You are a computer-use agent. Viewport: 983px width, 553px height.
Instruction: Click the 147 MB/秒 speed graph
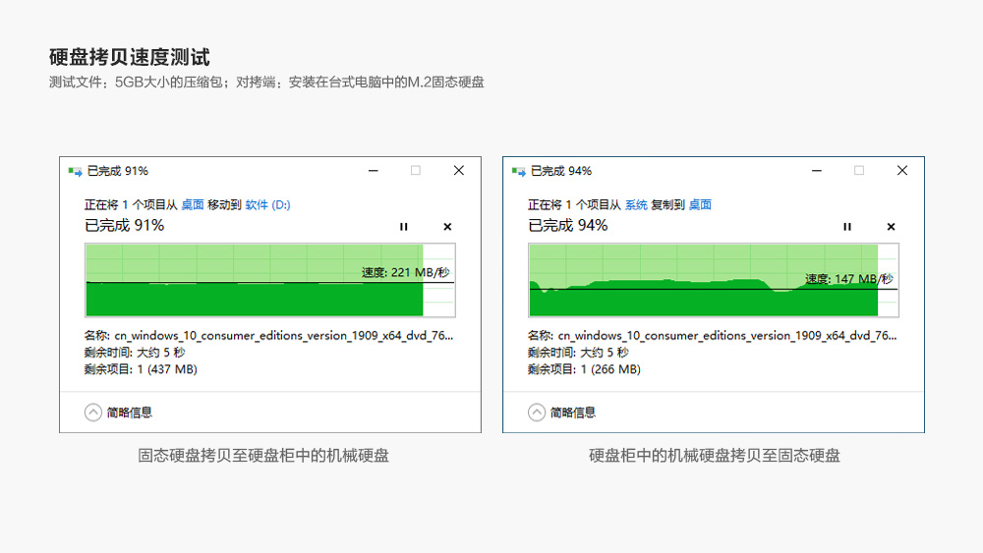tap(714, 280)
